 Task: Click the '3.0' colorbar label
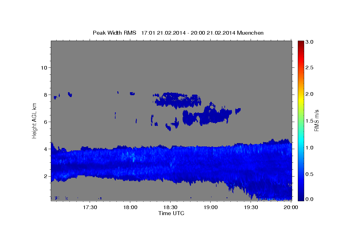pyautogui.click(x=310, y=42)
